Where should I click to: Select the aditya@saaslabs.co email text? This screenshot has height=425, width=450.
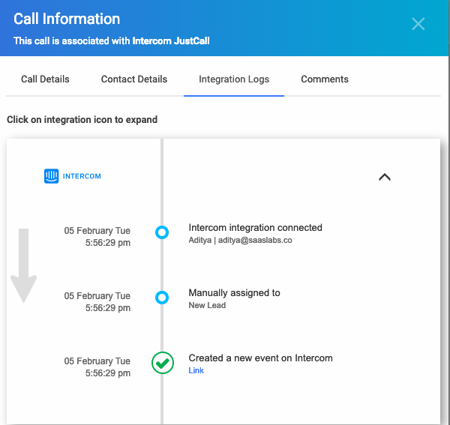coord(255,241)
